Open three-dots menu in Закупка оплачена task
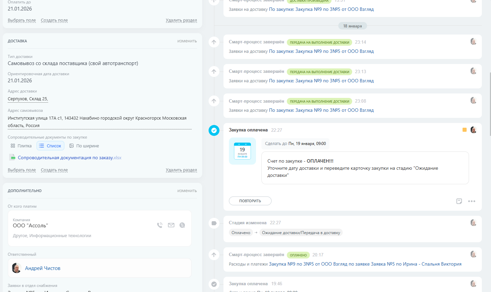Viewport: 491px width, 292px height. click(x=472, y=201)
